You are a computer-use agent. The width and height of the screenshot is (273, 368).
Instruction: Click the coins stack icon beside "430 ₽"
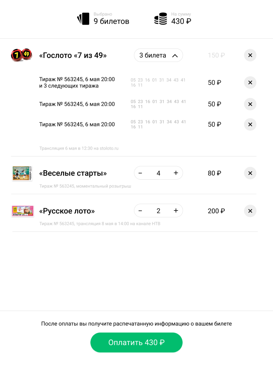[x=160, y=19]
